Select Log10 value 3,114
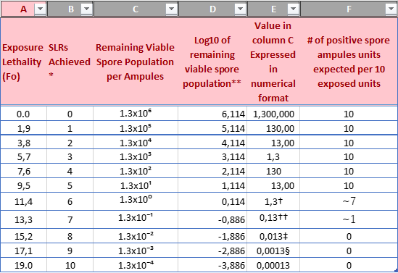The height and width of the screenshot is (273, 398). pyautogui.click(x=212, y=157)
